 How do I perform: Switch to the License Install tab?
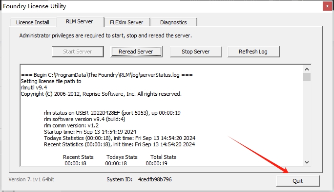pos(33,22)
